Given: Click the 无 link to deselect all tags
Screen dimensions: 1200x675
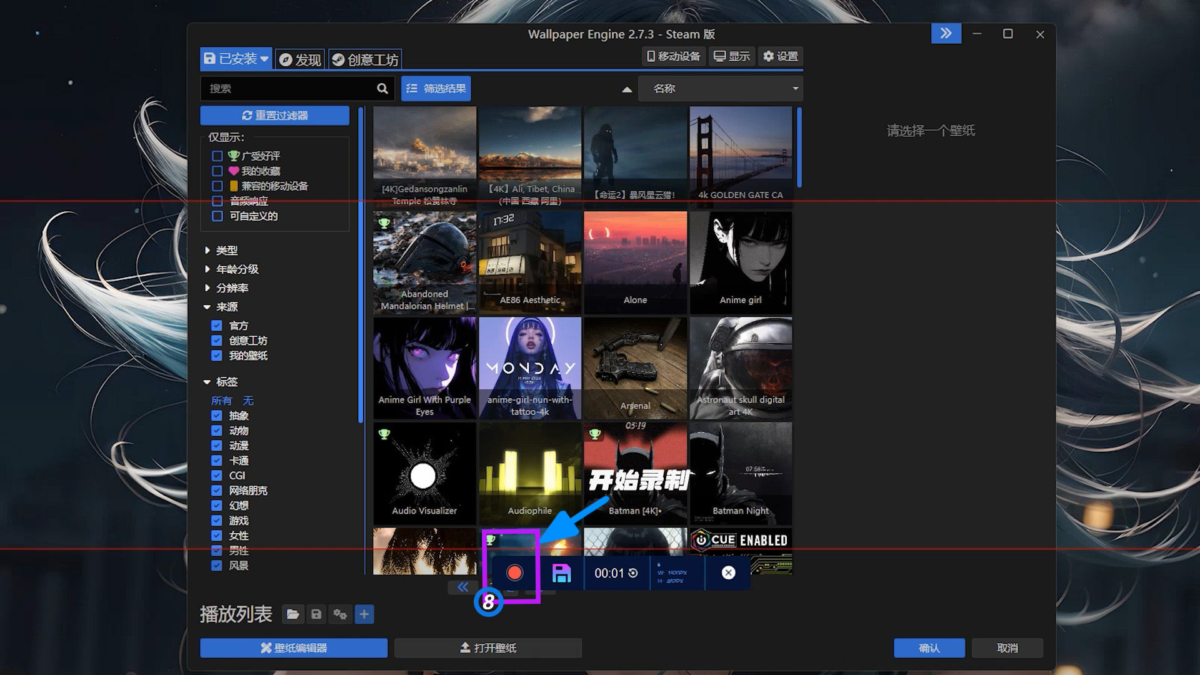Looking at the screenshot, I should pyautogui.click(x=248, y=401).
